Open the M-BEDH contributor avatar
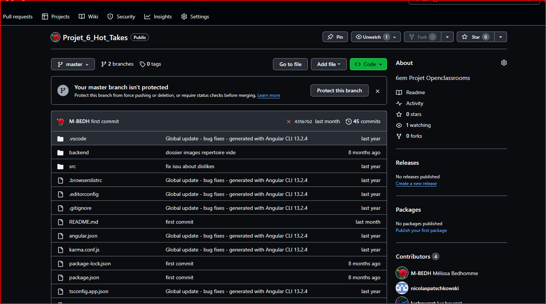The width and height of the screenshot is (546, 304). [402, 273]
